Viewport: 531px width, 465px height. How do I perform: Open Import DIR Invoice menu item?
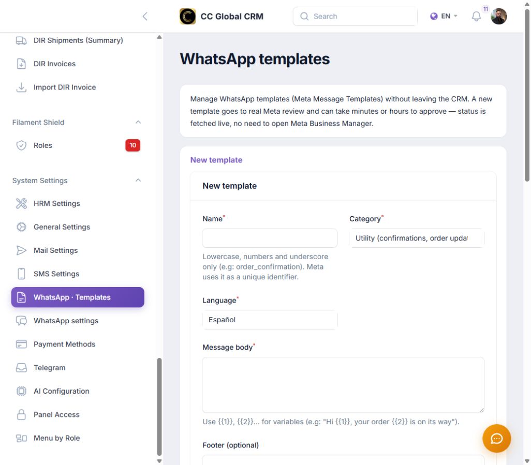78,87
